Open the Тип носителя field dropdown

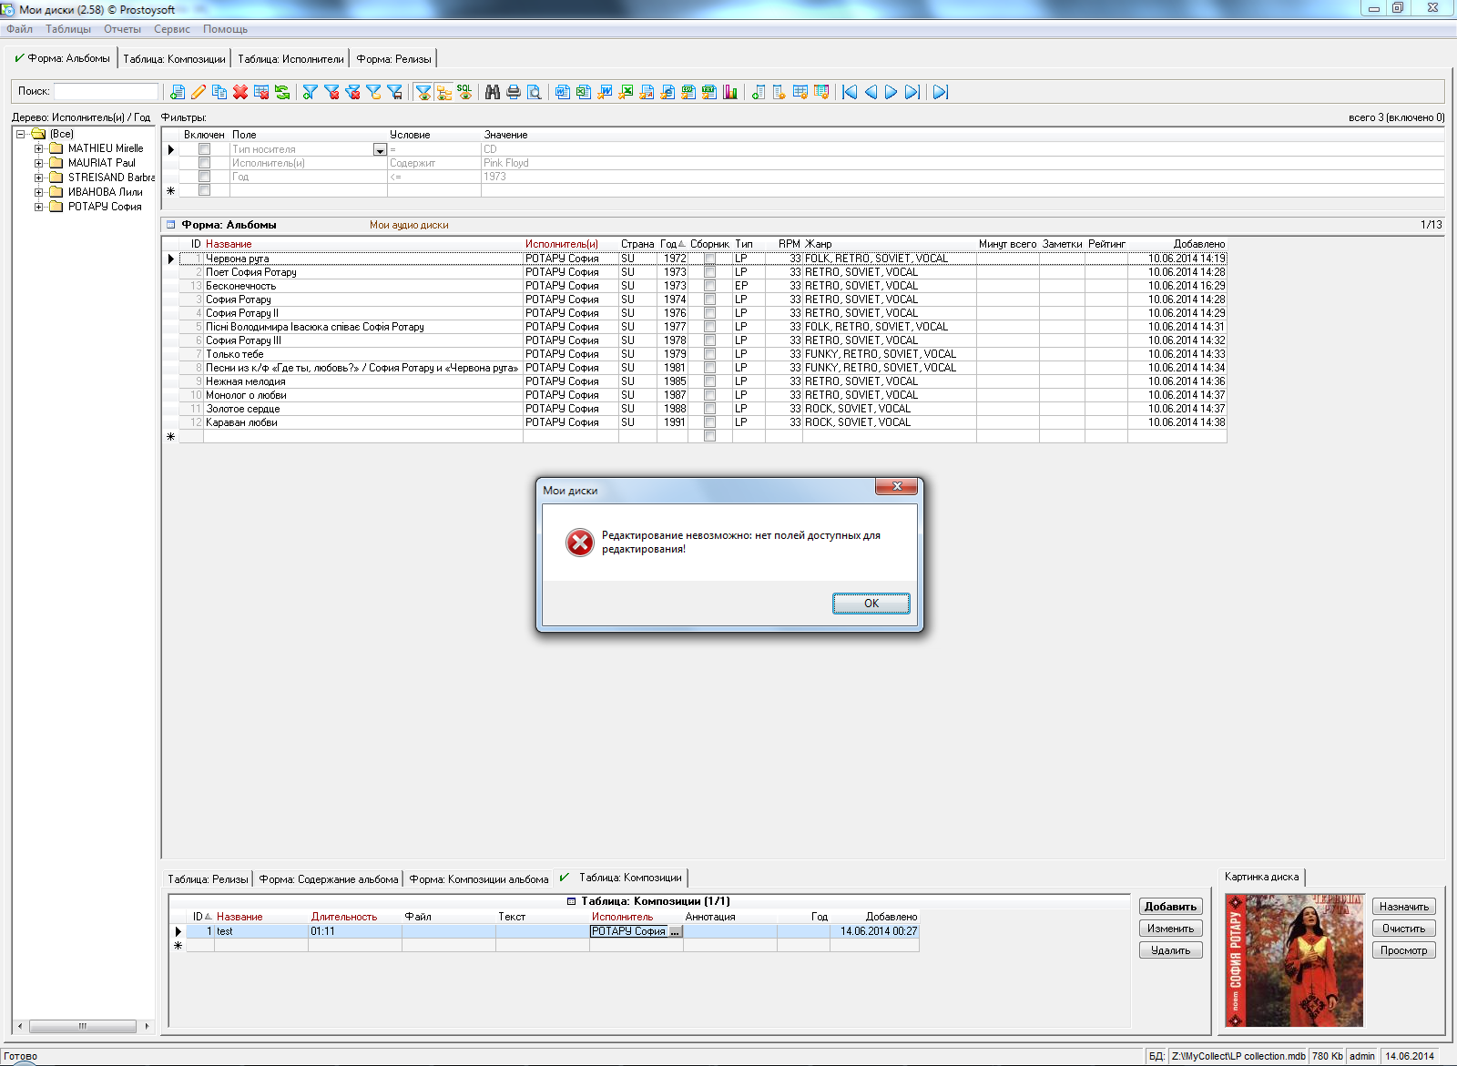click(x=380, y=150)
